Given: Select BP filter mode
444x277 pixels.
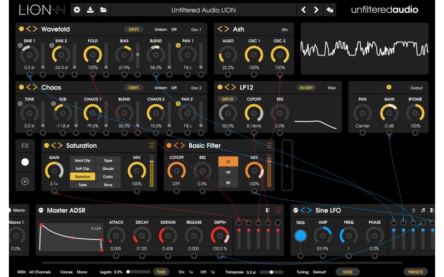Looking at the screenshot, I should pyautogui.click(x=228, y=183).
